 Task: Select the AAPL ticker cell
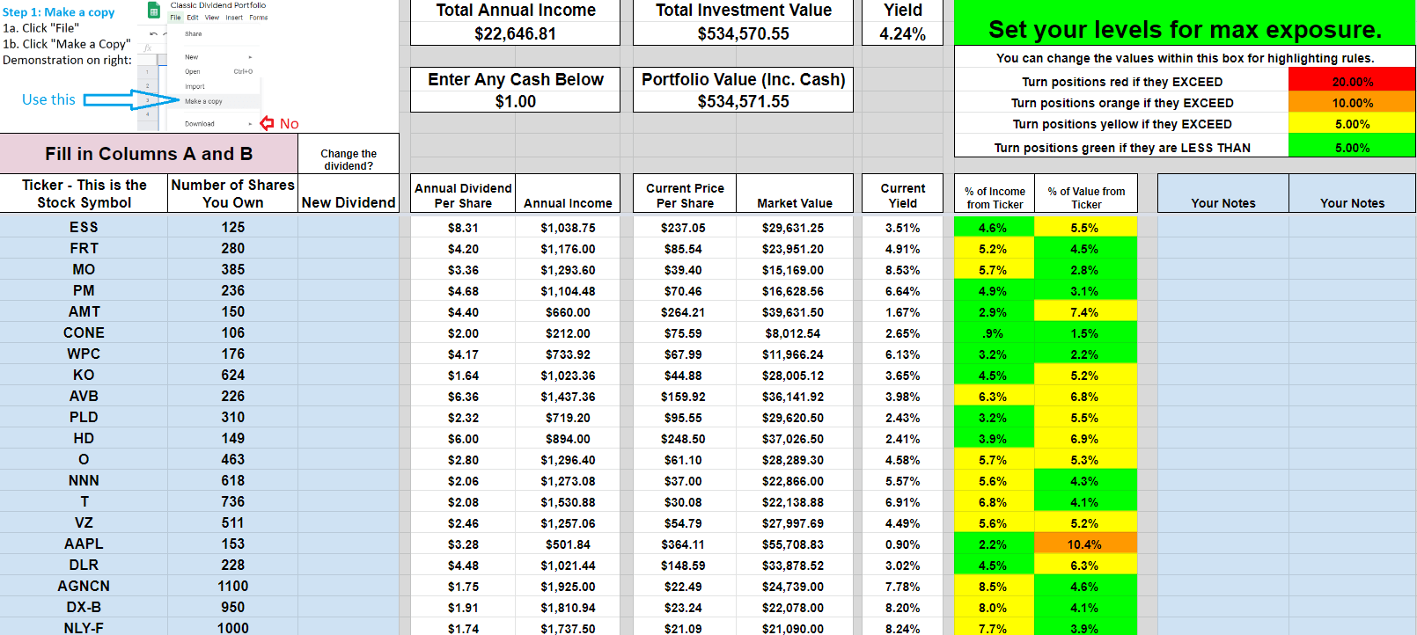[x=84, y=544]
